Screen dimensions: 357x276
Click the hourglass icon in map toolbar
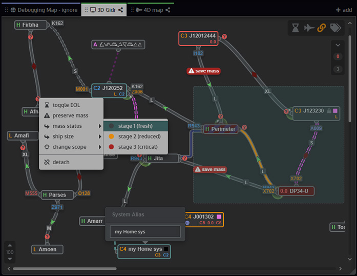[296, 28]
